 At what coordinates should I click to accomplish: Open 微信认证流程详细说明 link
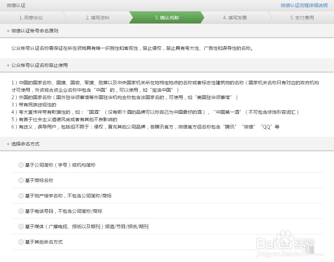[304, 5]
